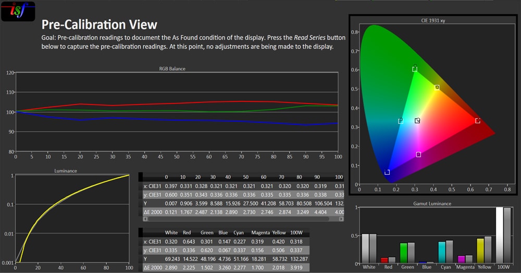Select the white point marker on CIE chart
Image resolution: width=521 pixels, height=273 pixels.
coord(417,121)
